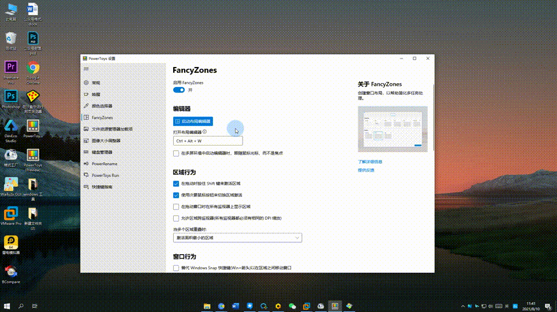This screenshot has width=557, height=312.
Task: Show hidden system tray icons
Action: point(463,306)
